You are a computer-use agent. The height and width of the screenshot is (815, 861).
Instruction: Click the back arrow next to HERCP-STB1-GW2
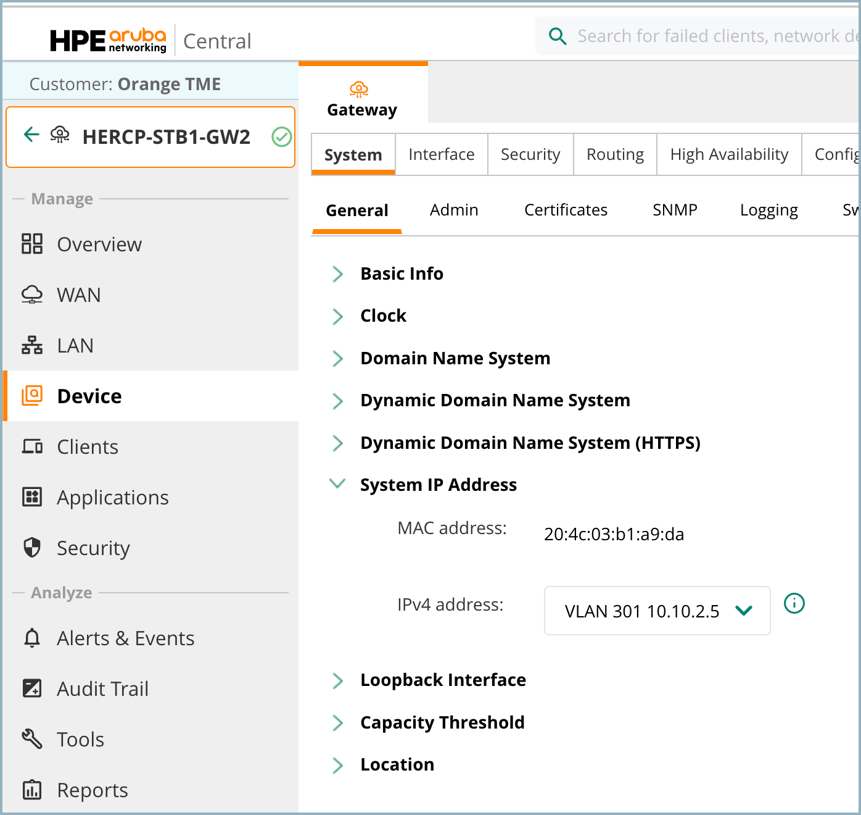coord(31,134)
